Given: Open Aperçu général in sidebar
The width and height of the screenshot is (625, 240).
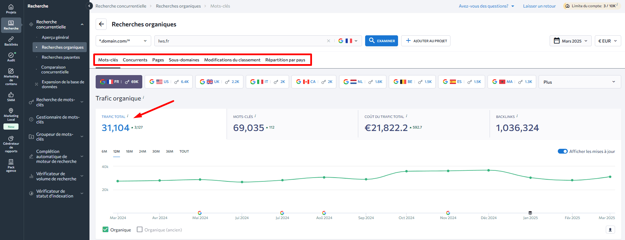Looking at the screenshot, I should (55, 37).
